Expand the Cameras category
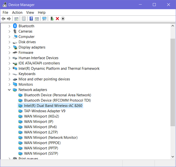Viewport: 176px width, 167px height. [10, 32]
